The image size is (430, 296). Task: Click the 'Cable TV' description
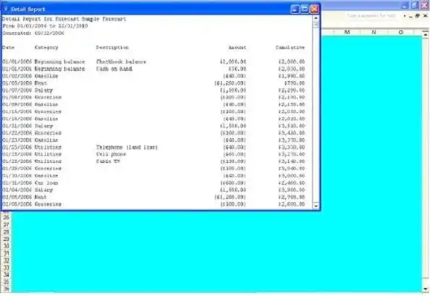pos(108,161)
